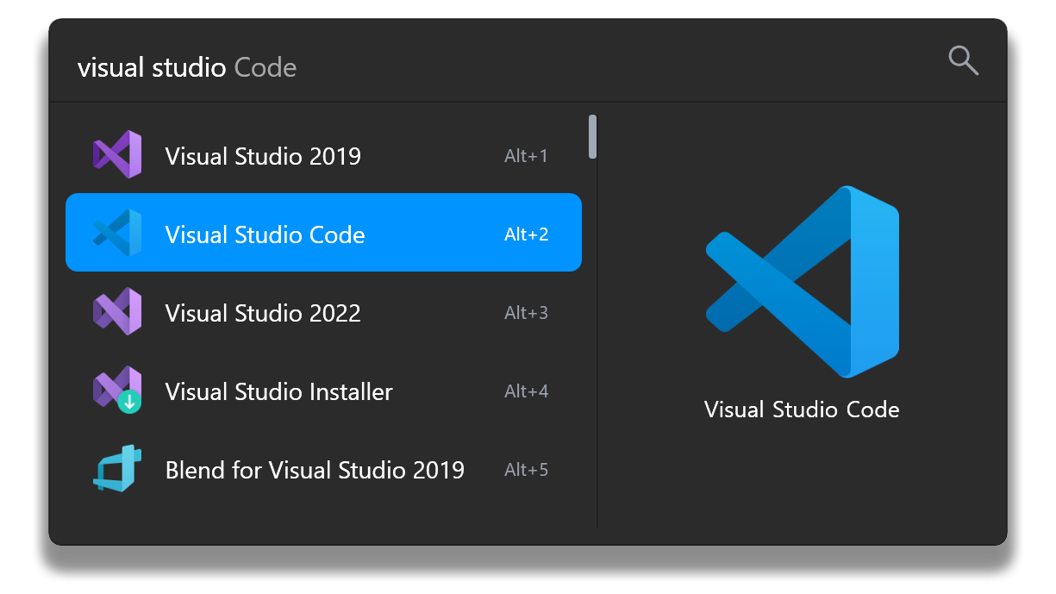Click the search query text field
Image resolution: width=1056 pixels, height=594 pixels.
coord(431,67)
